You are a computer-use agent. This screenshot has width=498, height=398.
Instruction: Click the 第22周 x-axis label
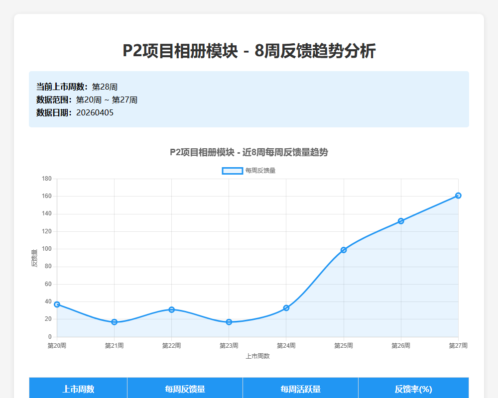click(x=171, y=345)
